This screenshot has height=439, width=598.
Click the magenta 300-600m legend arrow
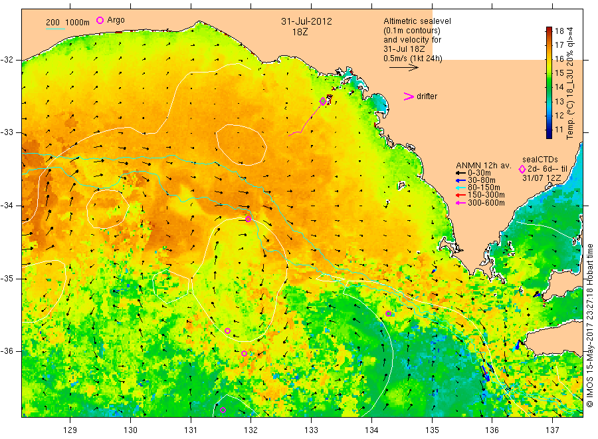click(460, 203)
